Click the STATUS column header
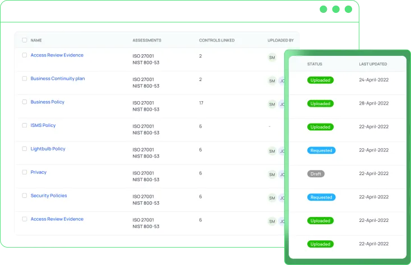Image resolution: width=411 pixels, height=265 pixels. 315,64
